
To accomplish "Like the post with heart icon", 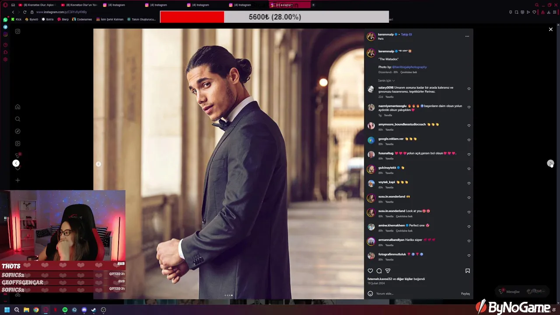I will [371, 271].
